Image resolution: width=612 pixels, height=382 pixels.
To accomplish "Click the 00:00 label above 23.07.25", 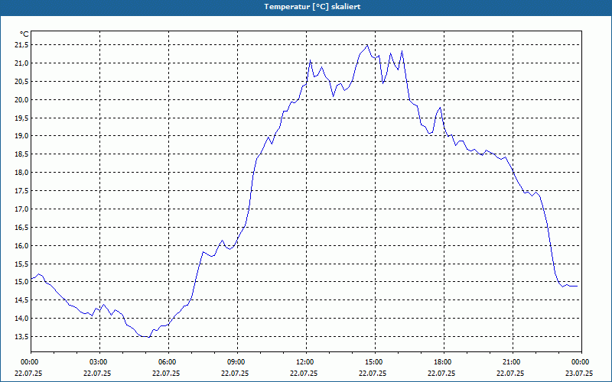I will (581, 362).
